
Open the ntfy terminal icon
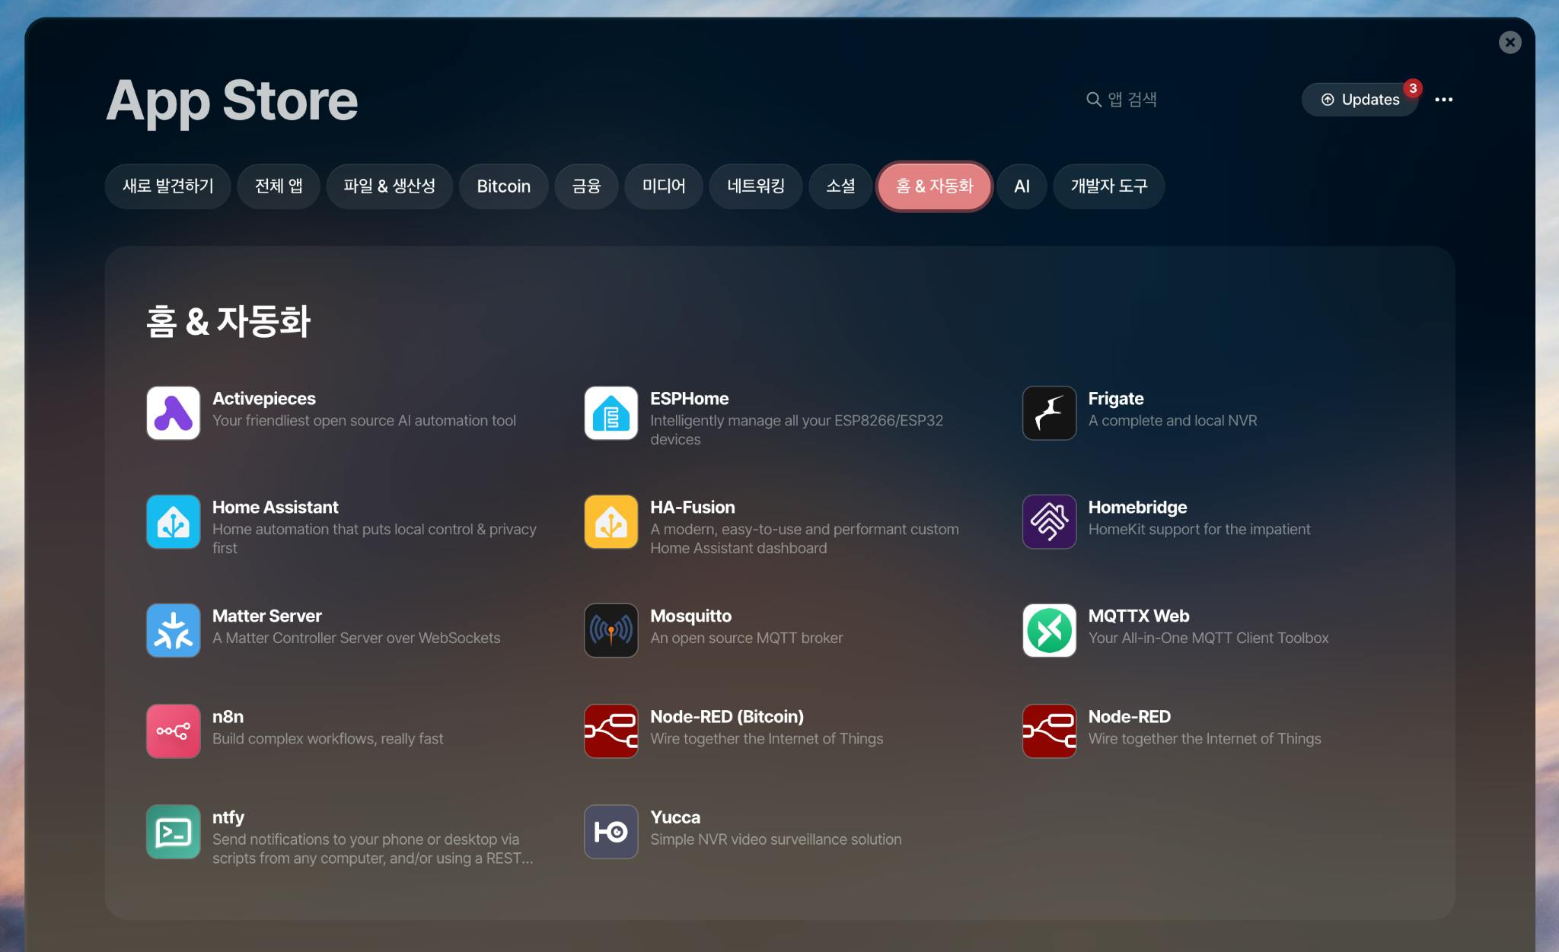(173, 831)
